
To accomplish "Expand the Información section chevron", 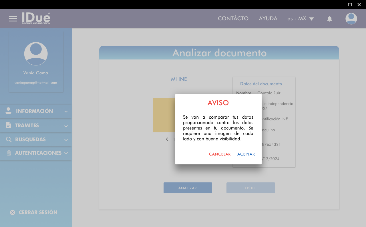I will click(x=66, y=111).
